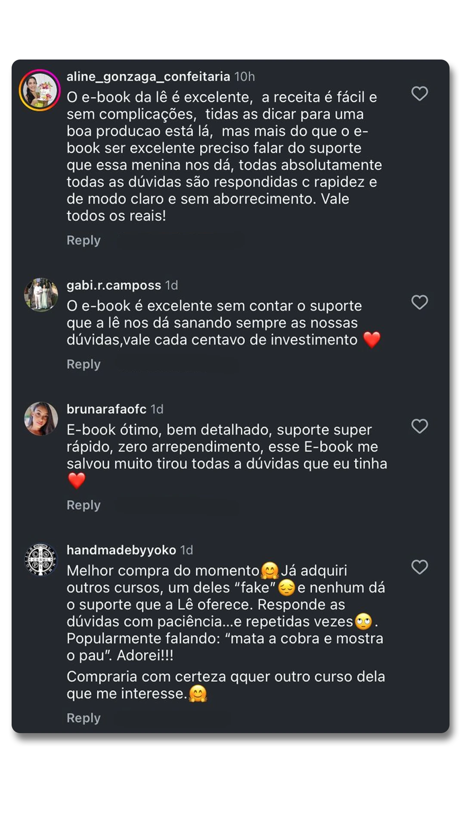
Task: Like aline_gonzaga_confeitaria's comment with the heart
Action: (419, 94)
